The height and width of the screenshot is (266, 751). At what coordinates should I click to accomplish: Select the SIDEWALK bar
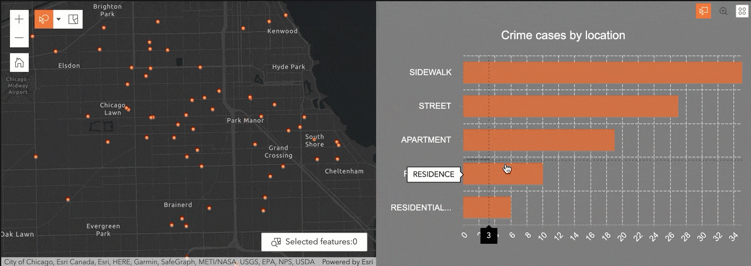(603, 72)
